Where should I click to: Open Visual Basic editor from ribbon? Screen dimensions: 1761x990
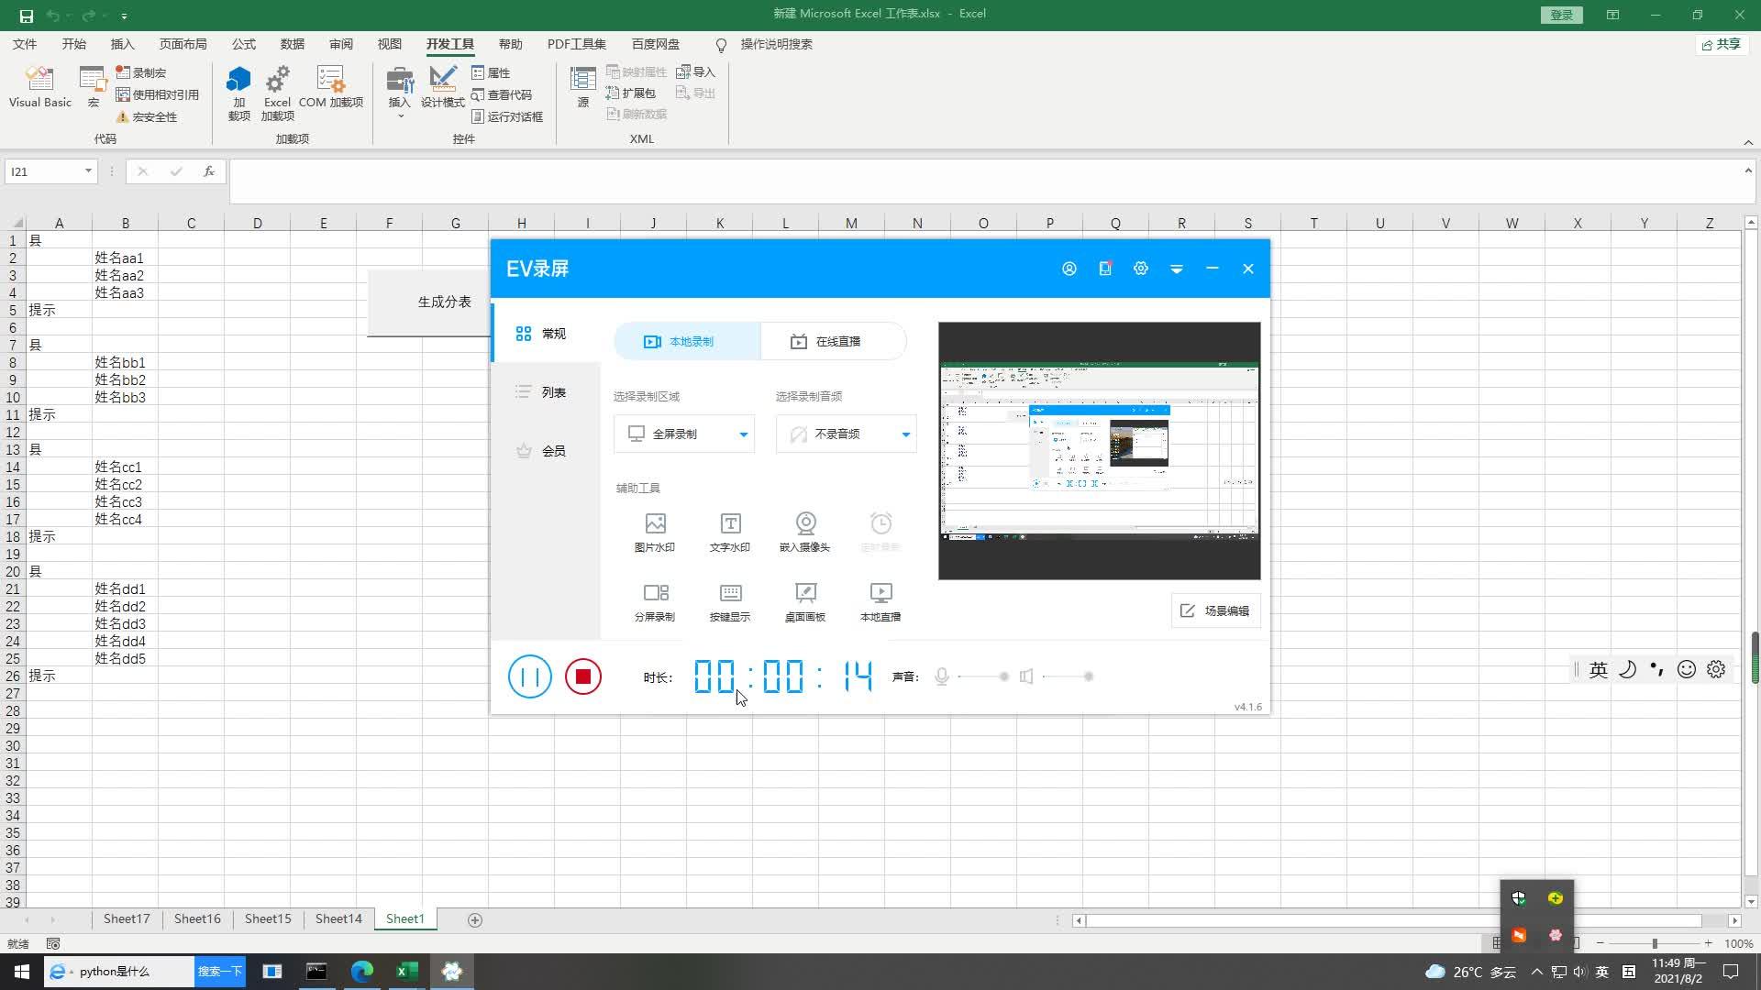tap(39, 88)
